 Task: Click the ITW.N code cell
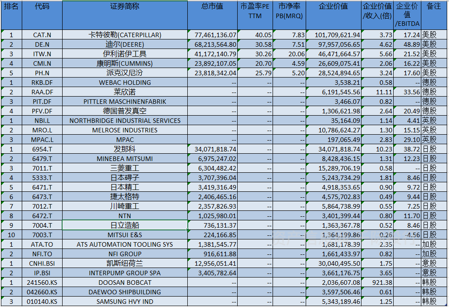tap(42, 54)
